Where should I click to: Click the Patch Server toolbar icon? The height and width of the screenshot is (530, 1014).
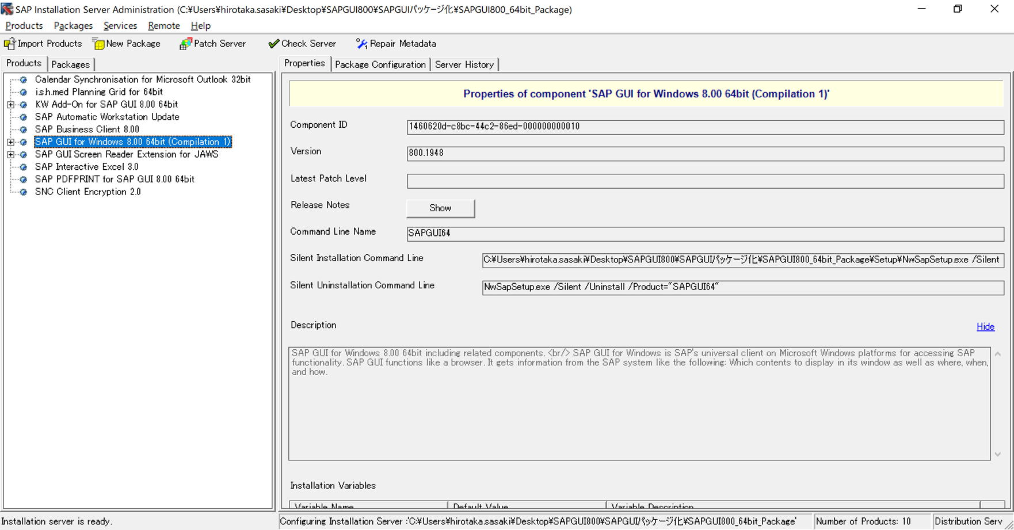(x=185, y=44)
